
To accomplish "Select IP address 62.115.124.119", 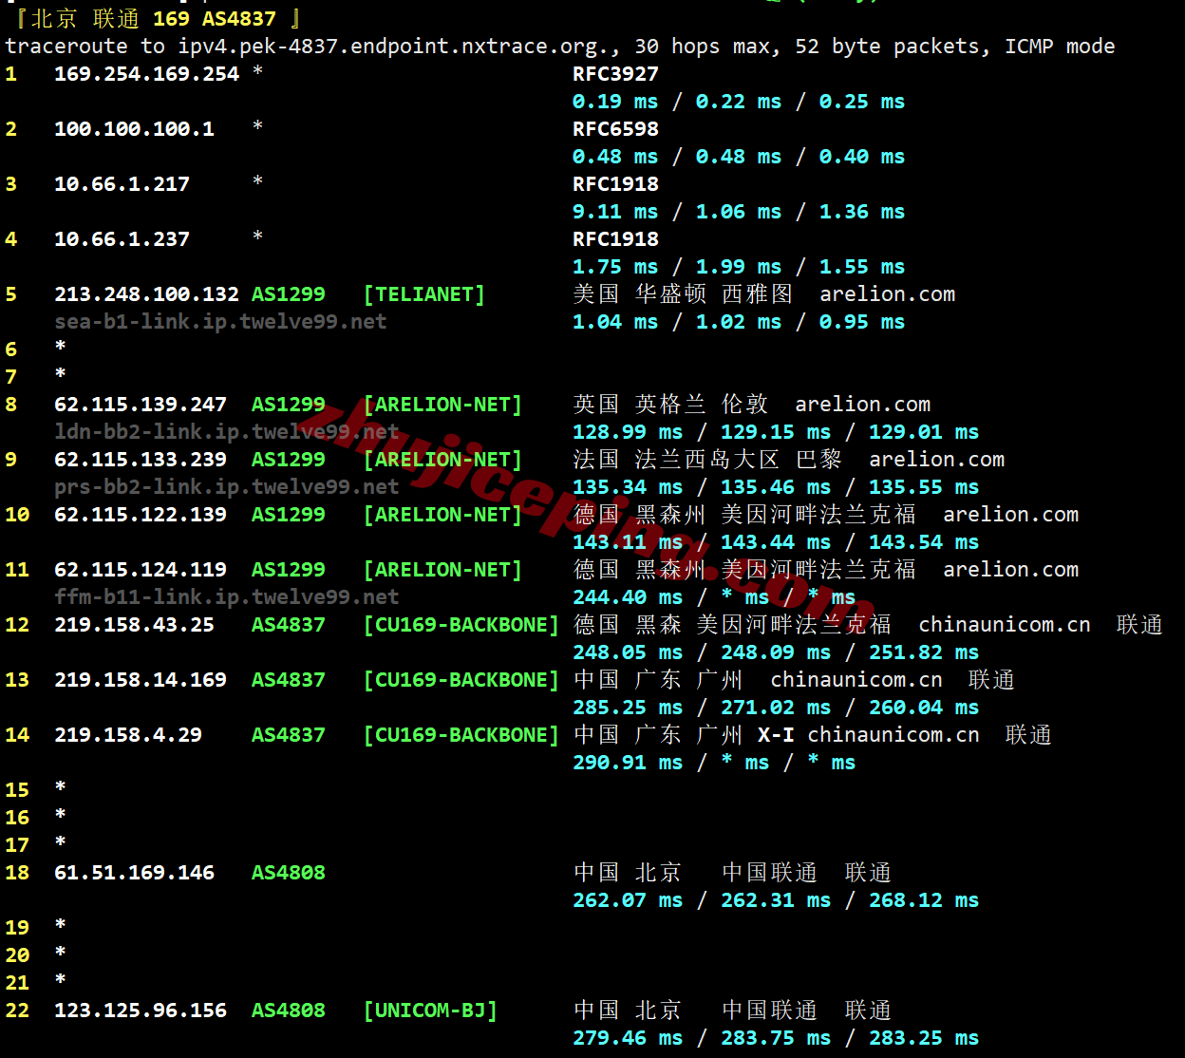I will pos(141,570).
